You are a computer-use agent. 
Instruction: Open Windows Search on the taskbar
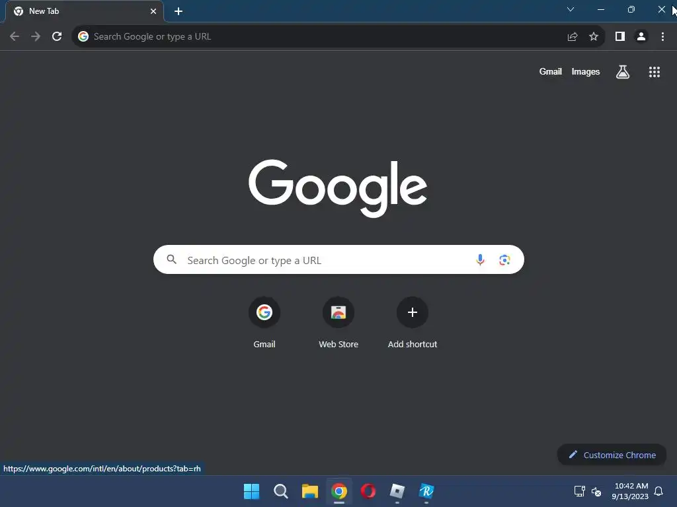coord(280,491)
